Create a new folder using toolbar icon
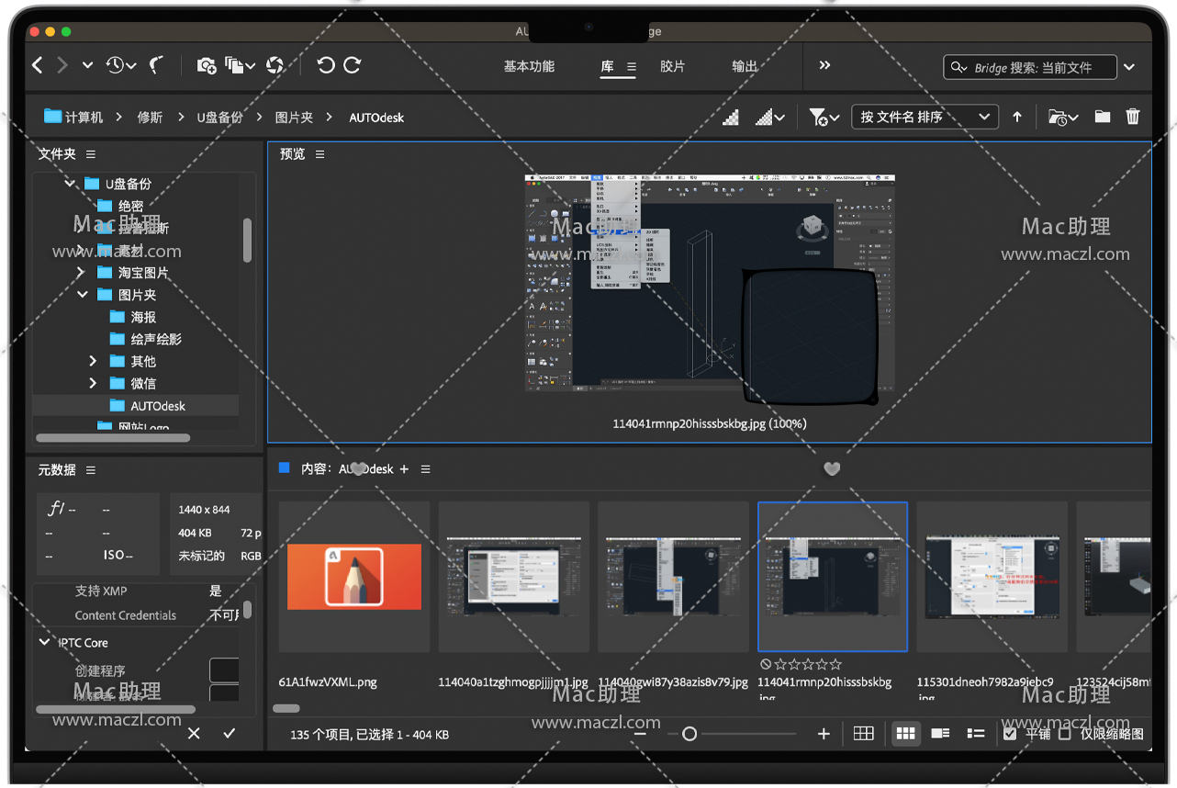This screenshot has width=1177, height=788. pyautogui.click(x=1103, y=117)
